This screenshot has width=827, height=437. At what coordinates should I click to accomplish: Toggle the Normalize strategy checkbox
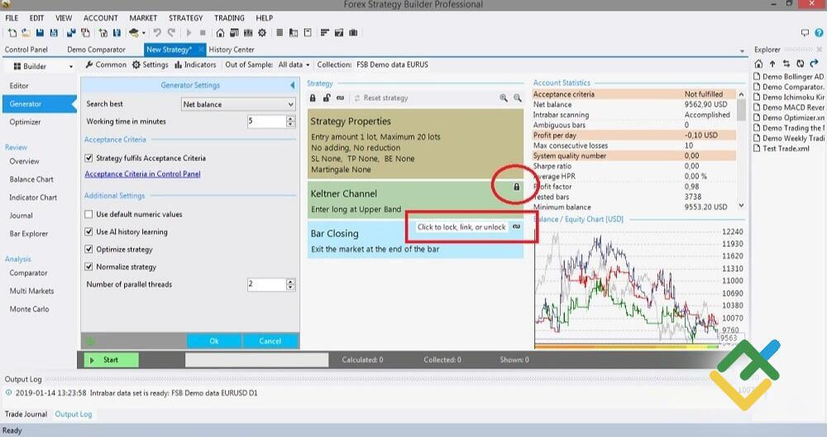tap(89, 267)
